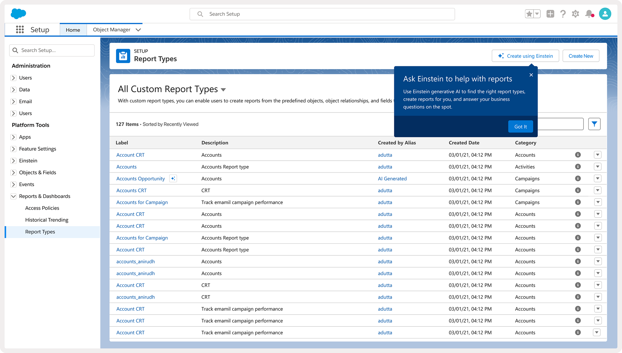Show info for the Accounts Opportunity row
Screen dimensions: 622x353
click(578, 178)
